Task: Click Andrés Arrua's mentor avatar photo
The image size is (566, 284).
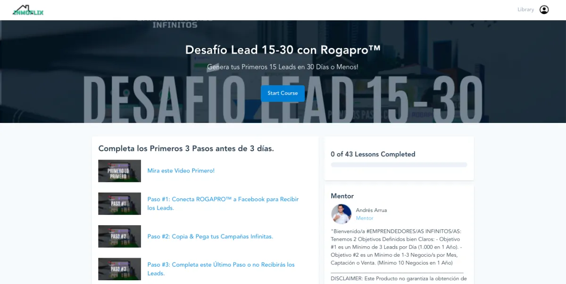Action: point(341,214)
